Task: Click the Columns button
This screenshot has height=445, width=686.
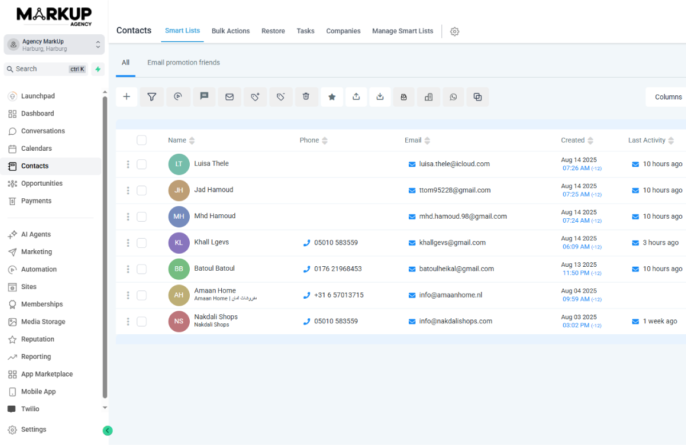Action: [668, 97]
